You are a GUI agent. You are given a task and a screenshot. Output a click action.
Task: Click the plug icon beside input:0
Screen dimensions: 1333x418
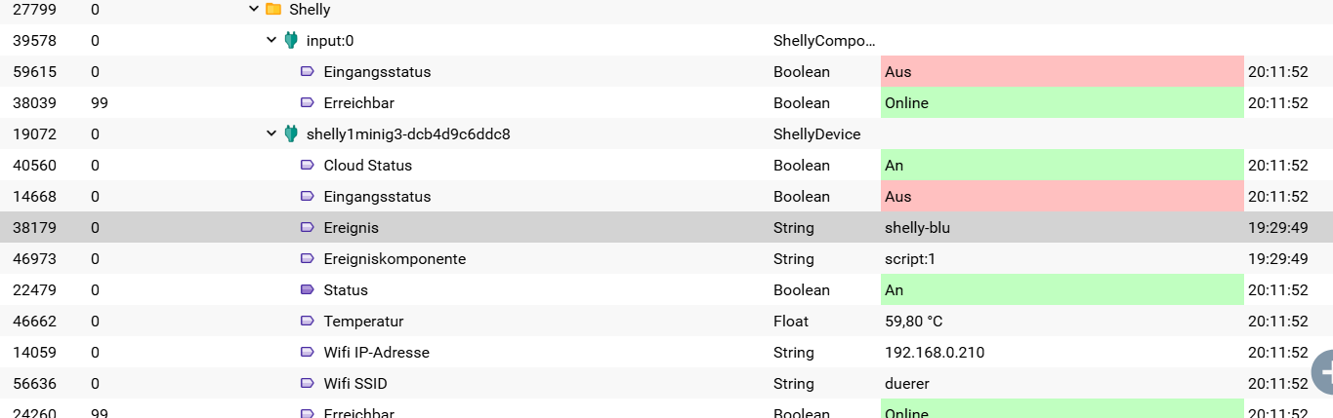click(x=290, y=41)
